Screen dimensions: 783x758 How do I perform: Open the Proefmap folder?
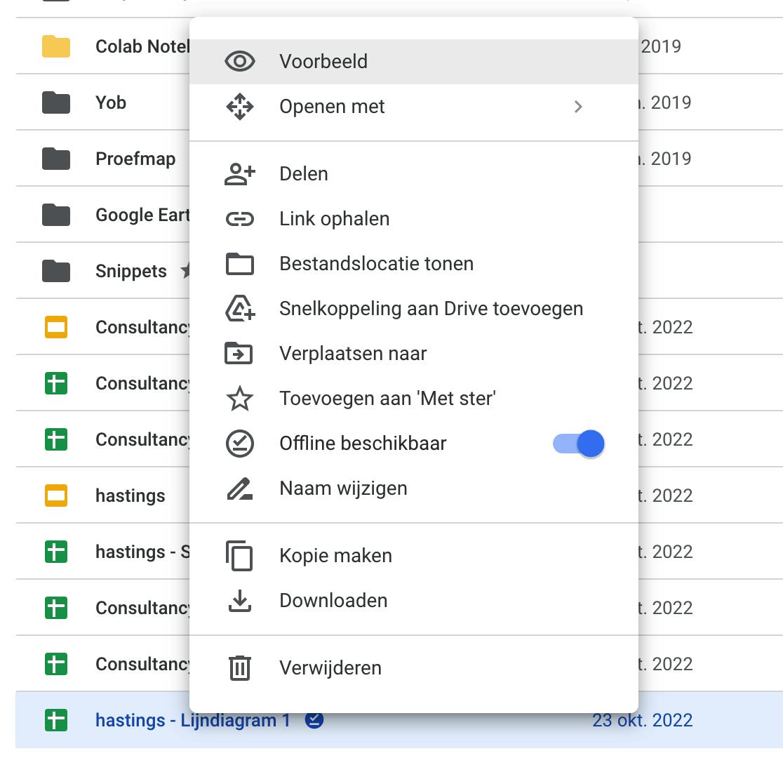[x=135, y=159]
